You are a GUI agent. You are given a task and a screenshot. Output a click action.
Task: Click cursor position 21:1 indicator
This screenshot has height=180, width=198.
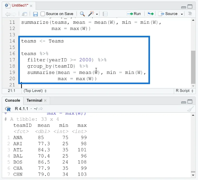pos(11,91)
